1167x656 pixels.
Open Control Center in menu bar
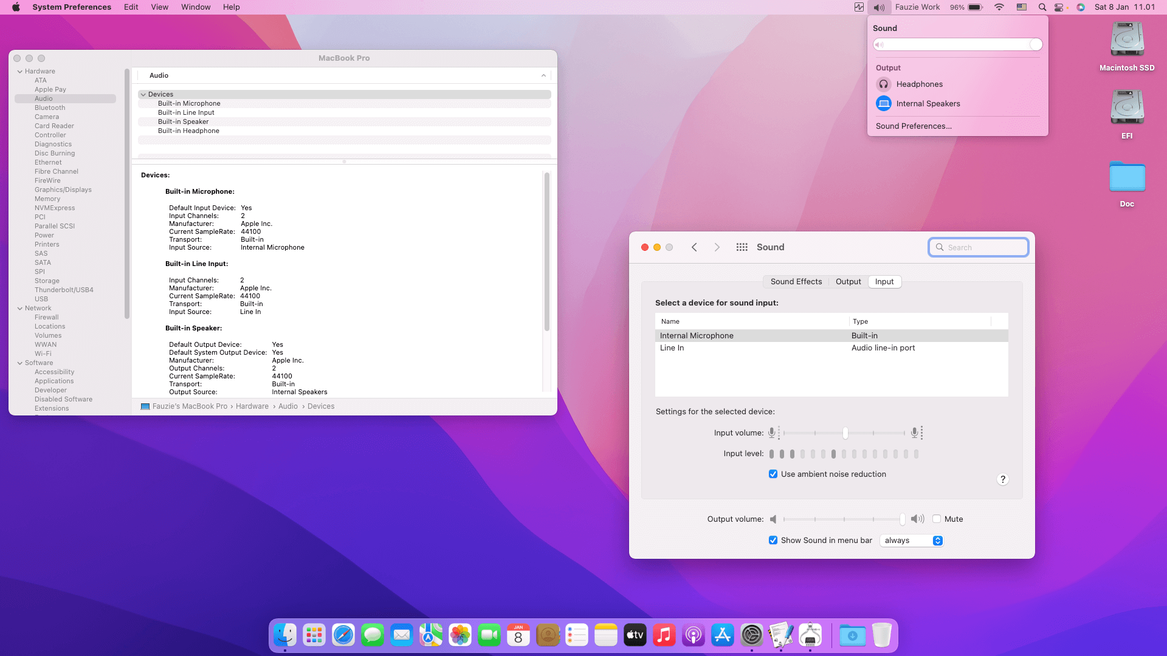[x=1059, y=7]
